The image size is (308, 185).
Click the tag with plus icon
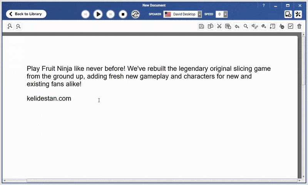pyautogui.click(x=264, y=26)
